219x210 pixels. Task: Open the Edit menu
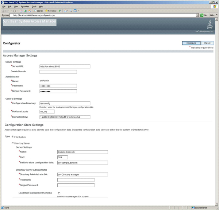click(9, 7)
